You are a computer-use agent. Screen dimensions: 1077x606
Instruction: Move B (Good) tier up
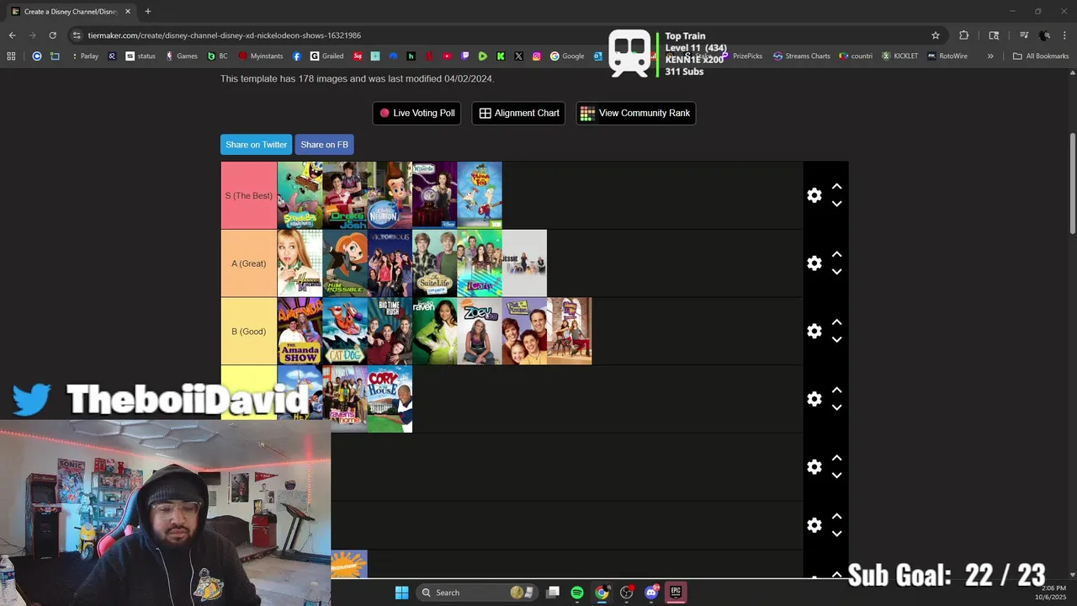(x=836, y=323)
